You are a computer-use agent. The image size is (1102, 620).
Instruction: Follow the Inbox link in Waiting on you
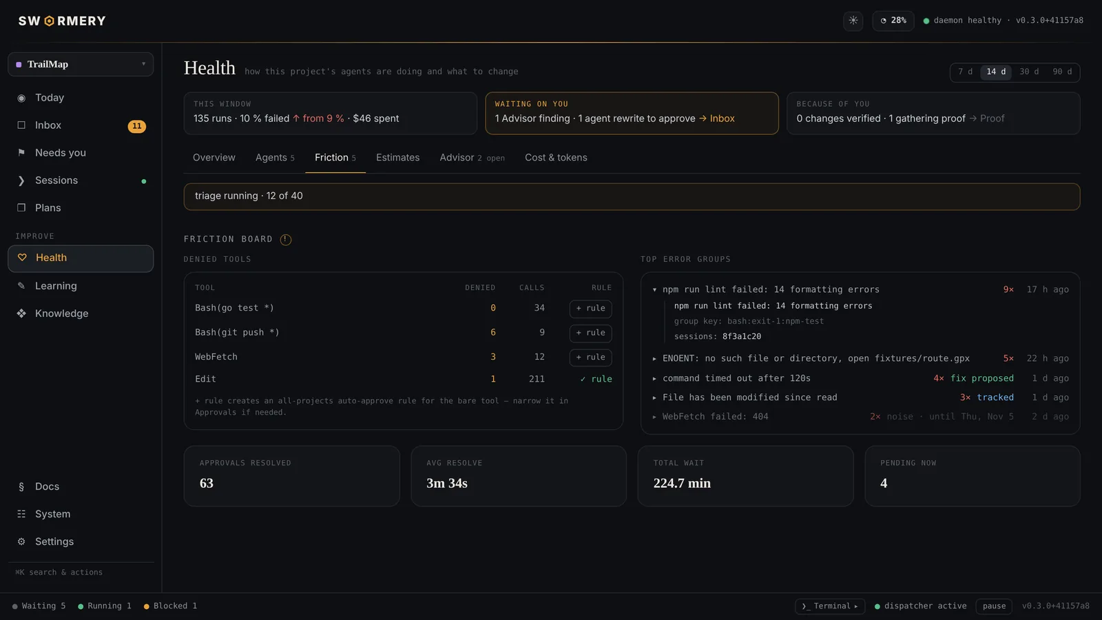(x=717, y=118)
